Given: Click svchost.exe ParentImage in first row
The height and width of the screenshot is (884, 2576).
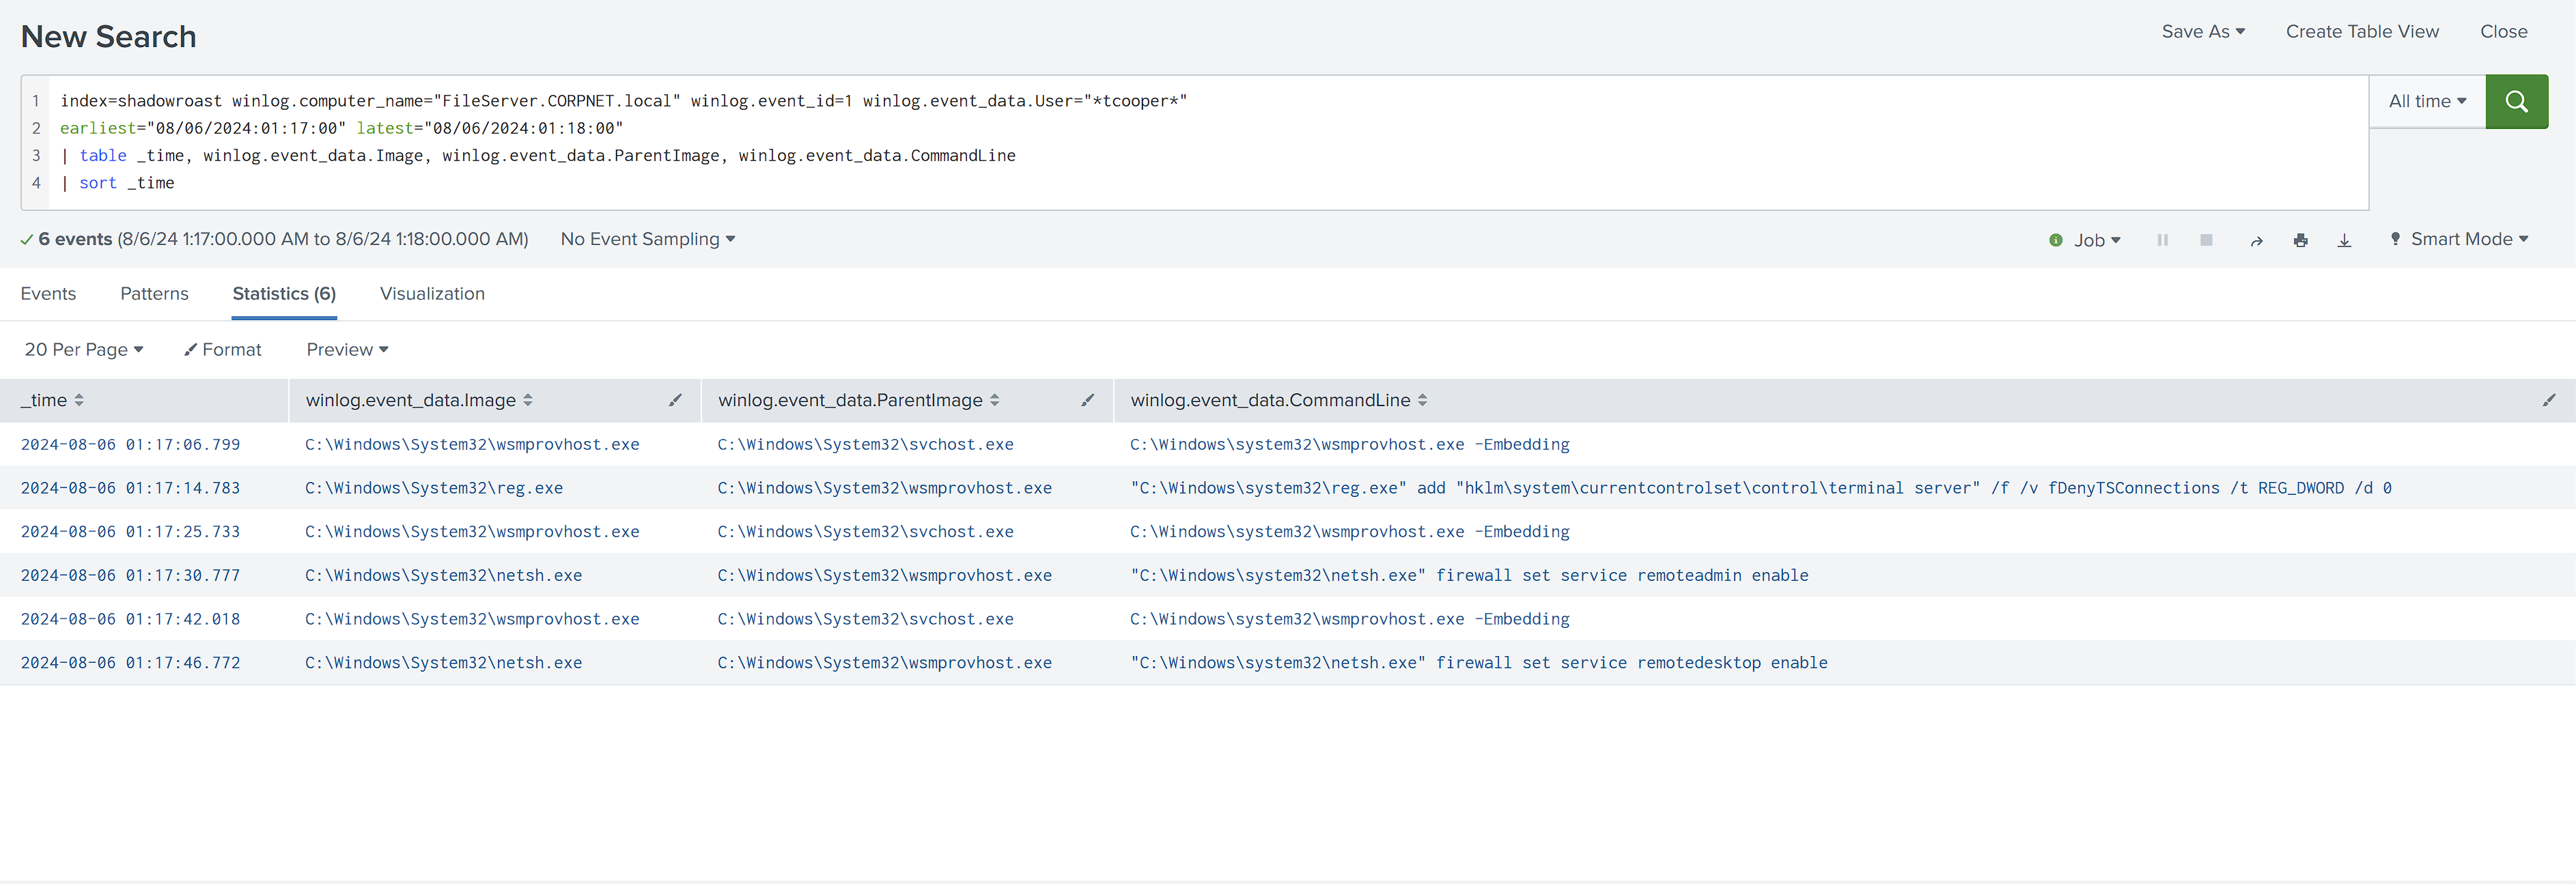Looking at the screenshot, I should [865, 445].
